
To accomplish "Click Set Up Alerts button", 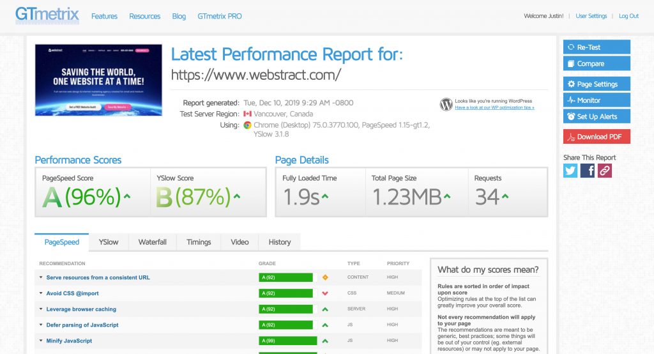I will [x=597, y=116].
